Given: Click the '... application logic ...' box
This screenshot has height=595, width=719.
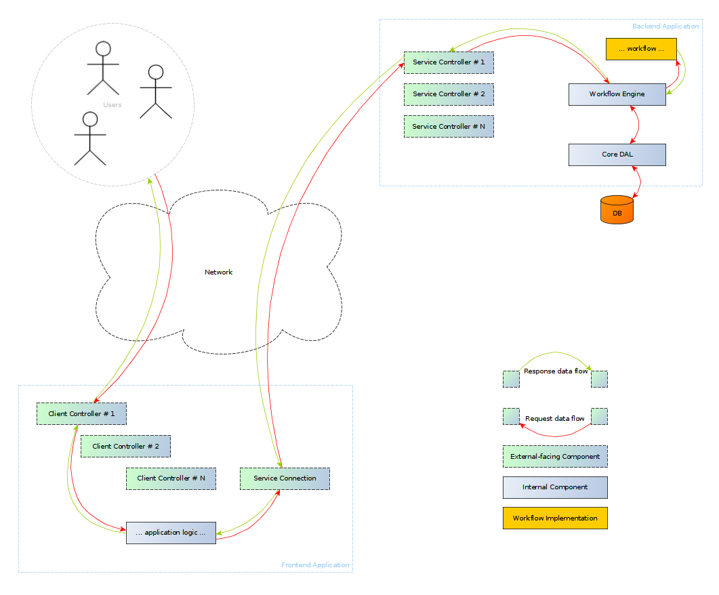Looking at the screenshot, I should (x=171, y=533).
